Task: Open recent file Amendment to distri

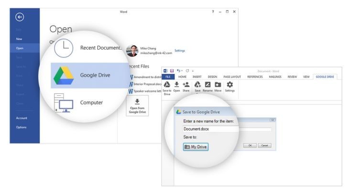Action: [145, 77]
